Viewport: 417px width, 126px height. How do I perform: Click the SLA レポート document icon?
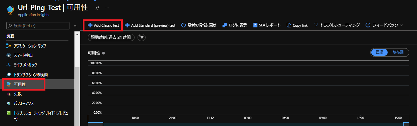tap(255, 25)
